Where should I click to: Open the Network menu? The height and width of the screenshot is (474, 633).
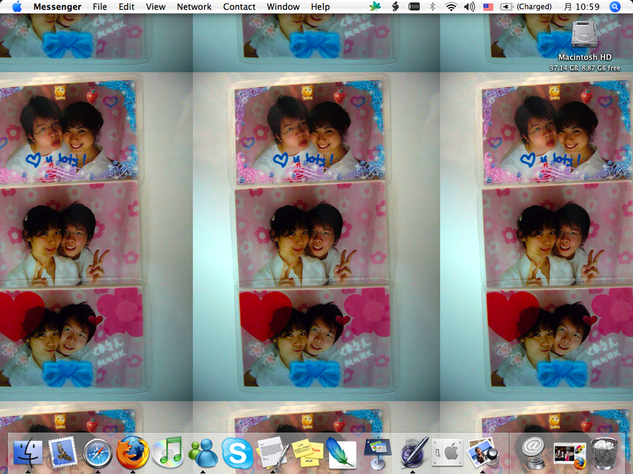[194, 7]
